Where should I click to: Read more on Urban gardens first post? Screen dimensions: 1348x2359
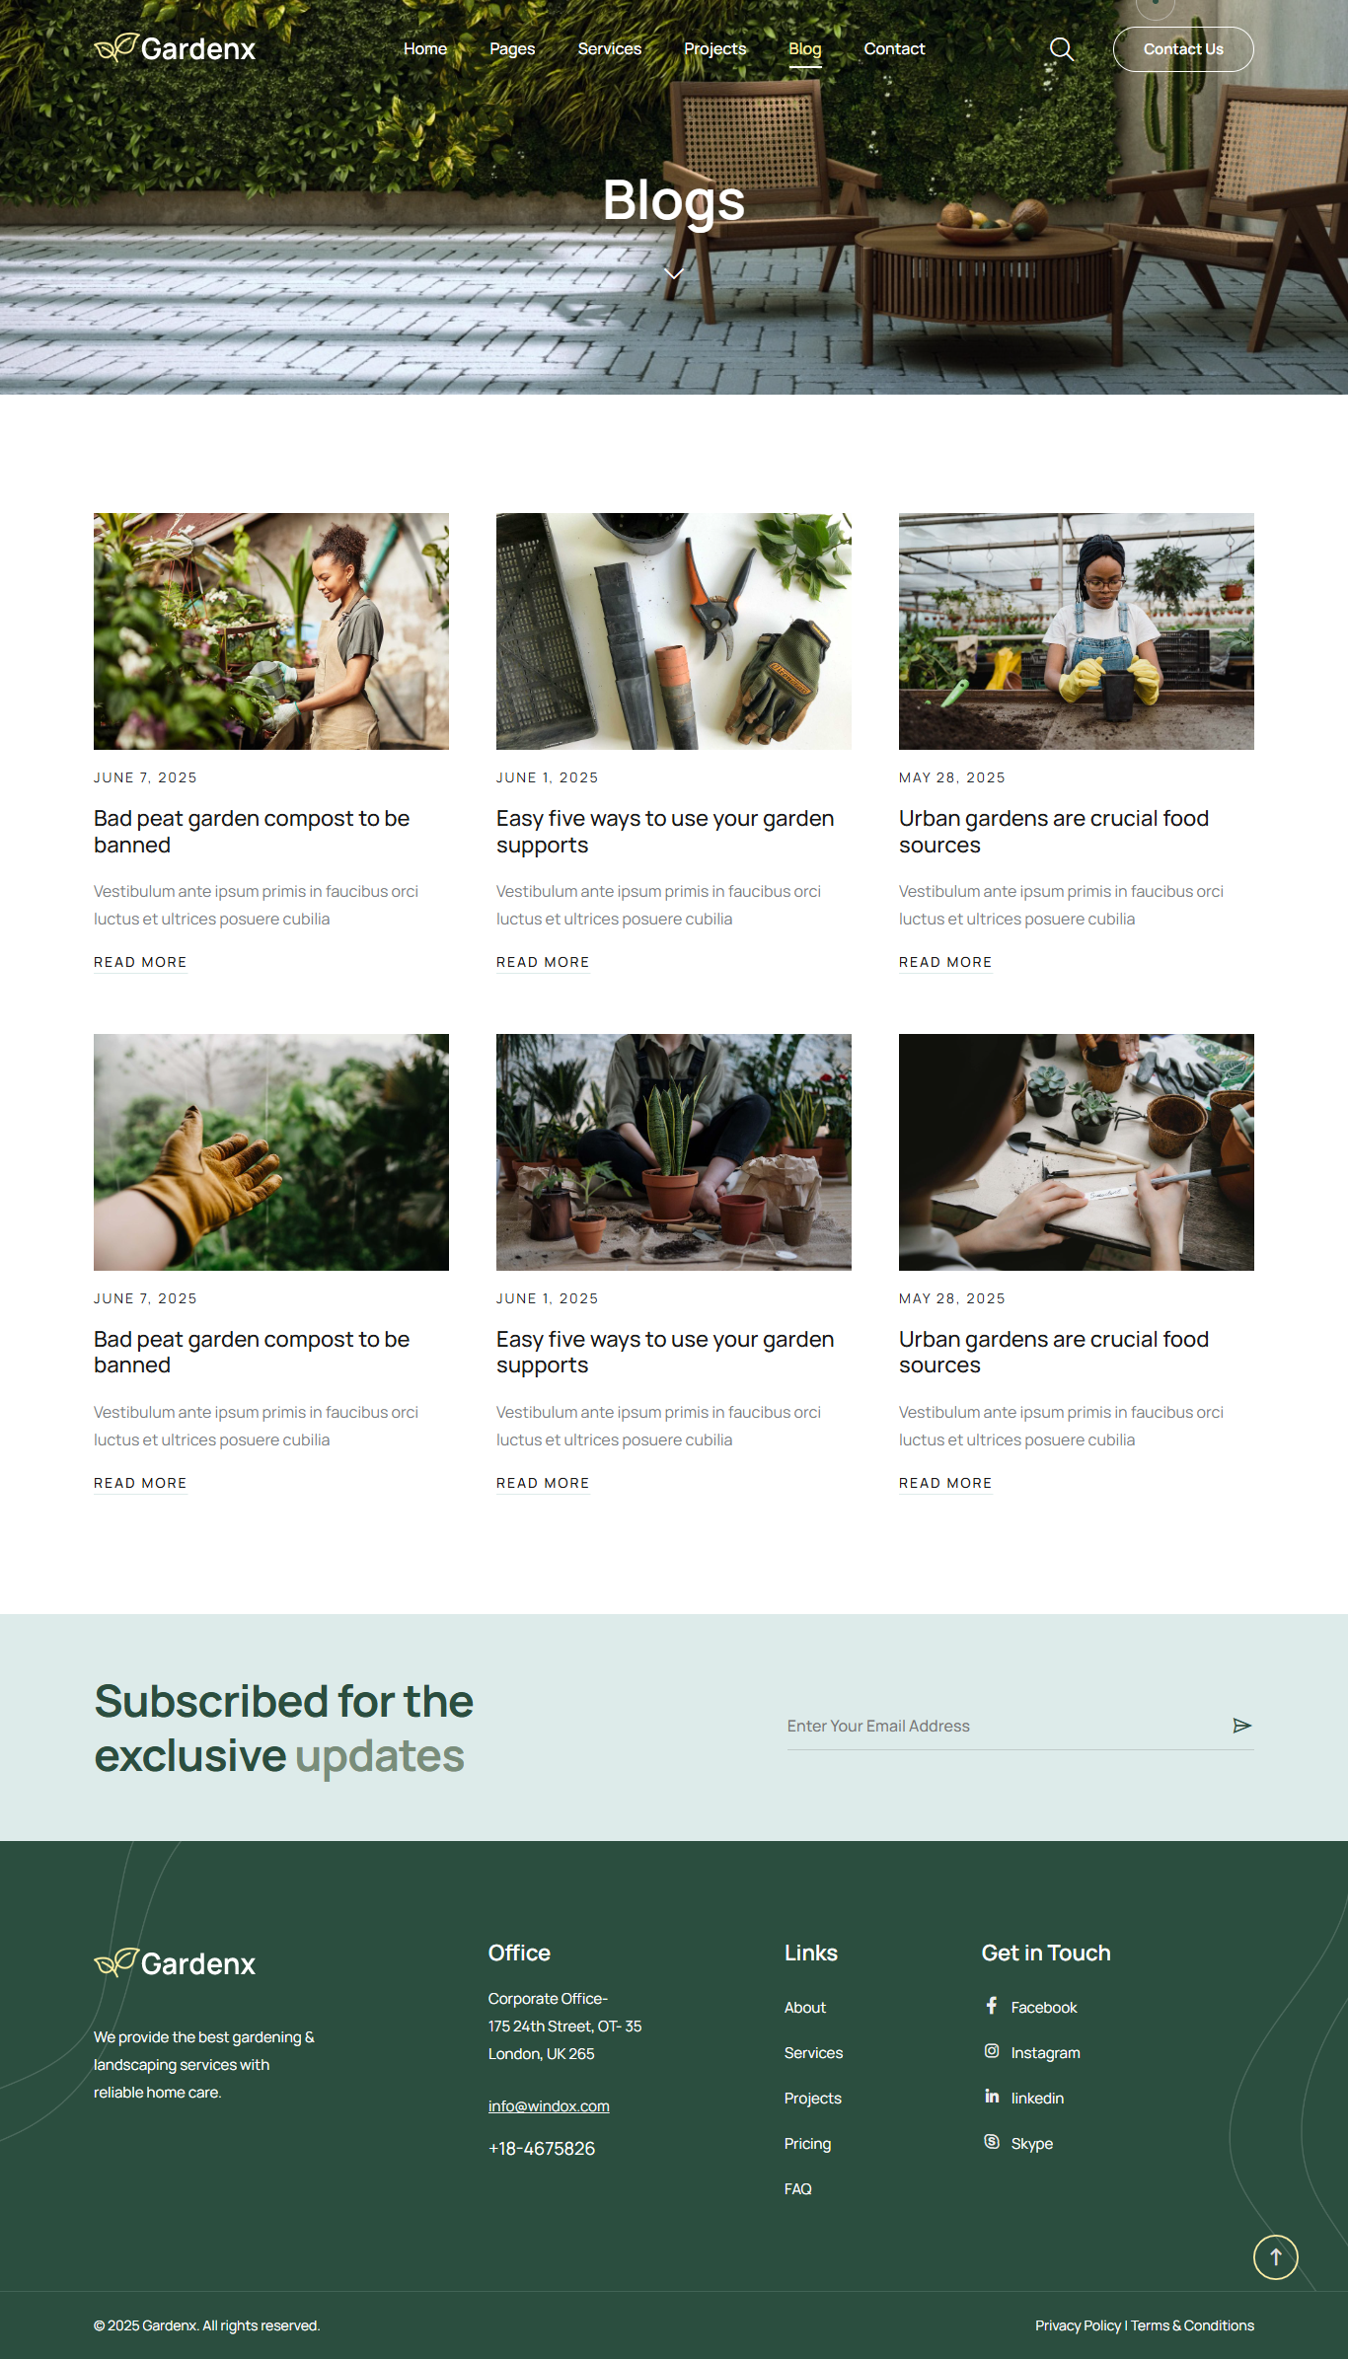coord(945,963)
